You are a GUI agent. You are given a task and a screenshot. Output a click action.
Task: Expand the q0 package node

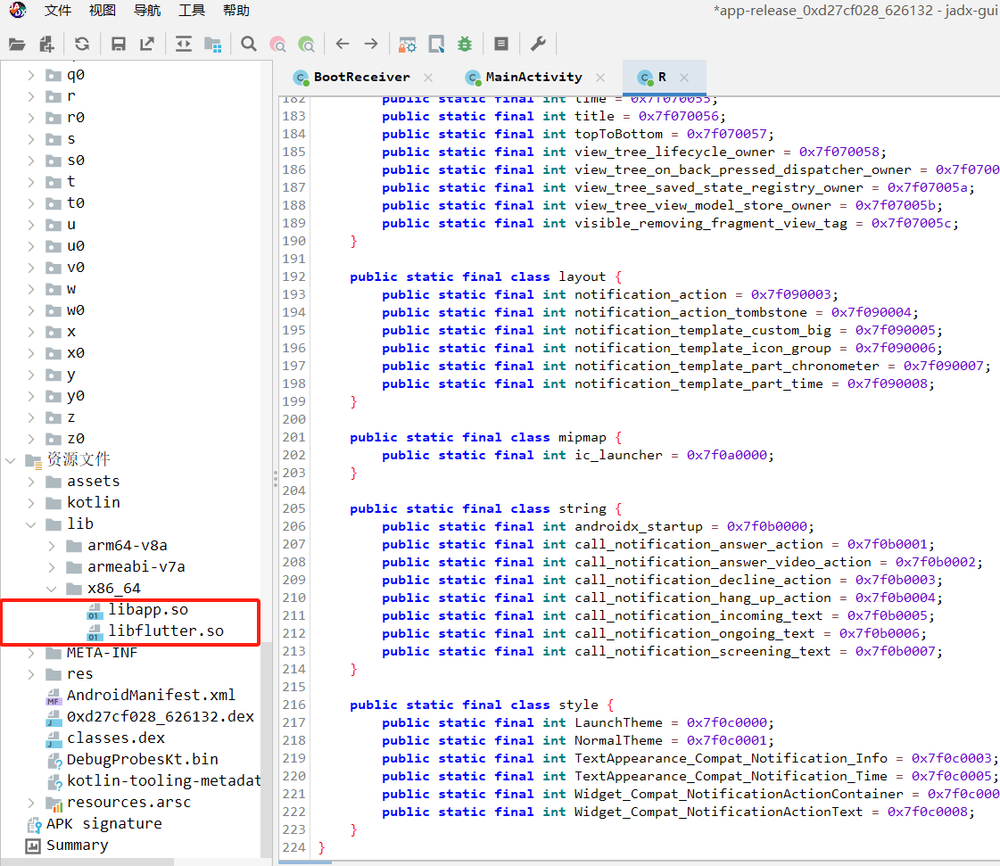30,75
